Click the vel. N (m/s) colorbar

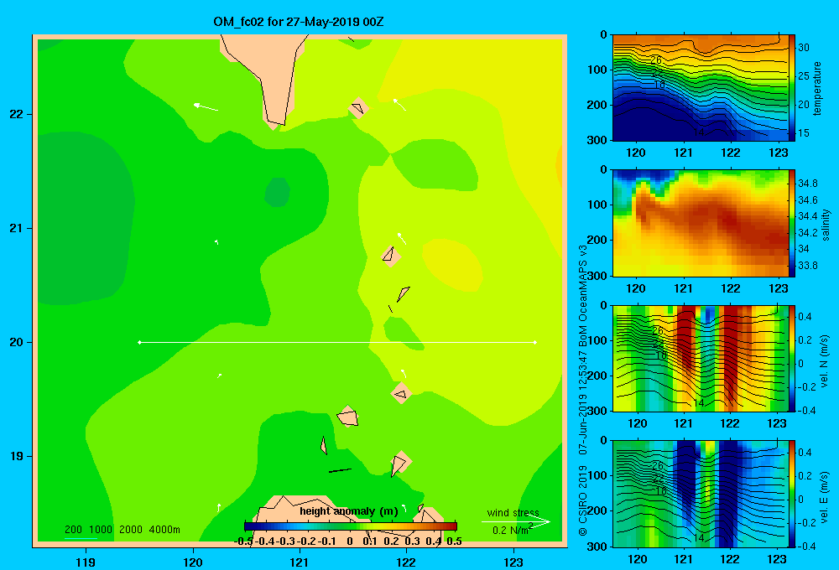(792, 359)
